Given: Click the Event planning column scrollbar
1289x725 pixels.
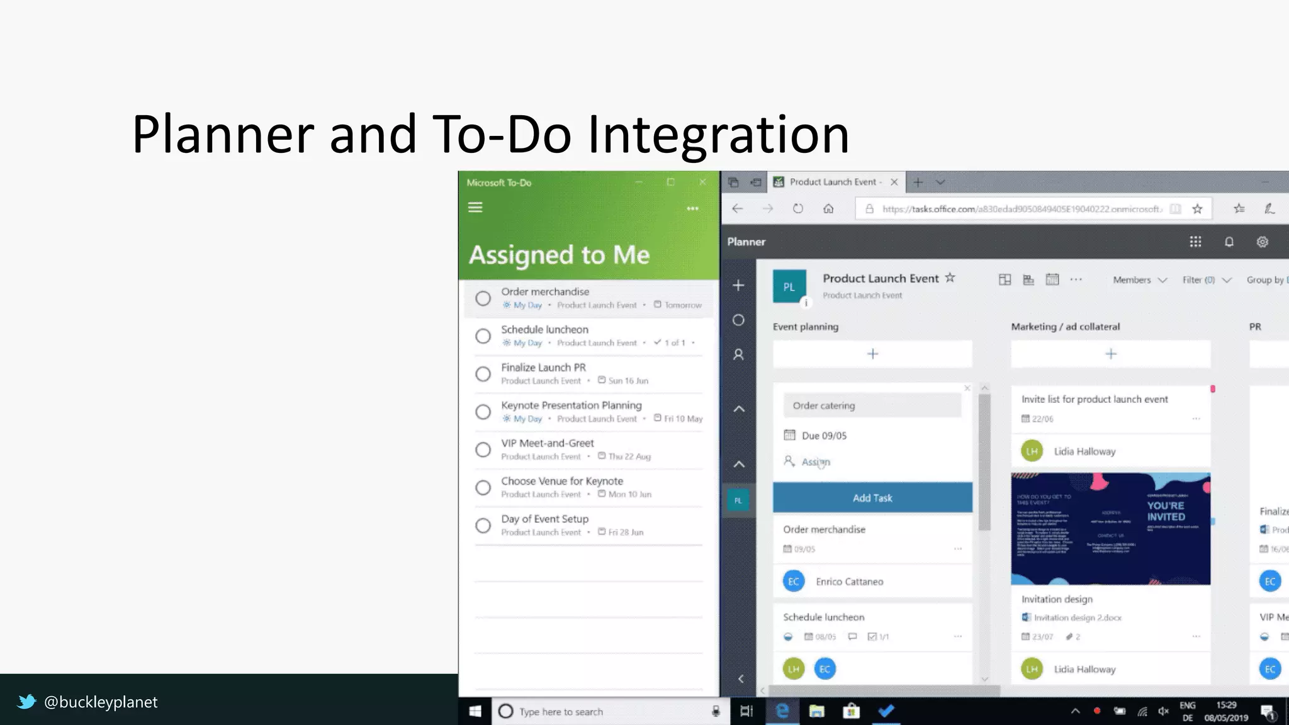Looking at the screenshot, I should click(x=984, y=462).
